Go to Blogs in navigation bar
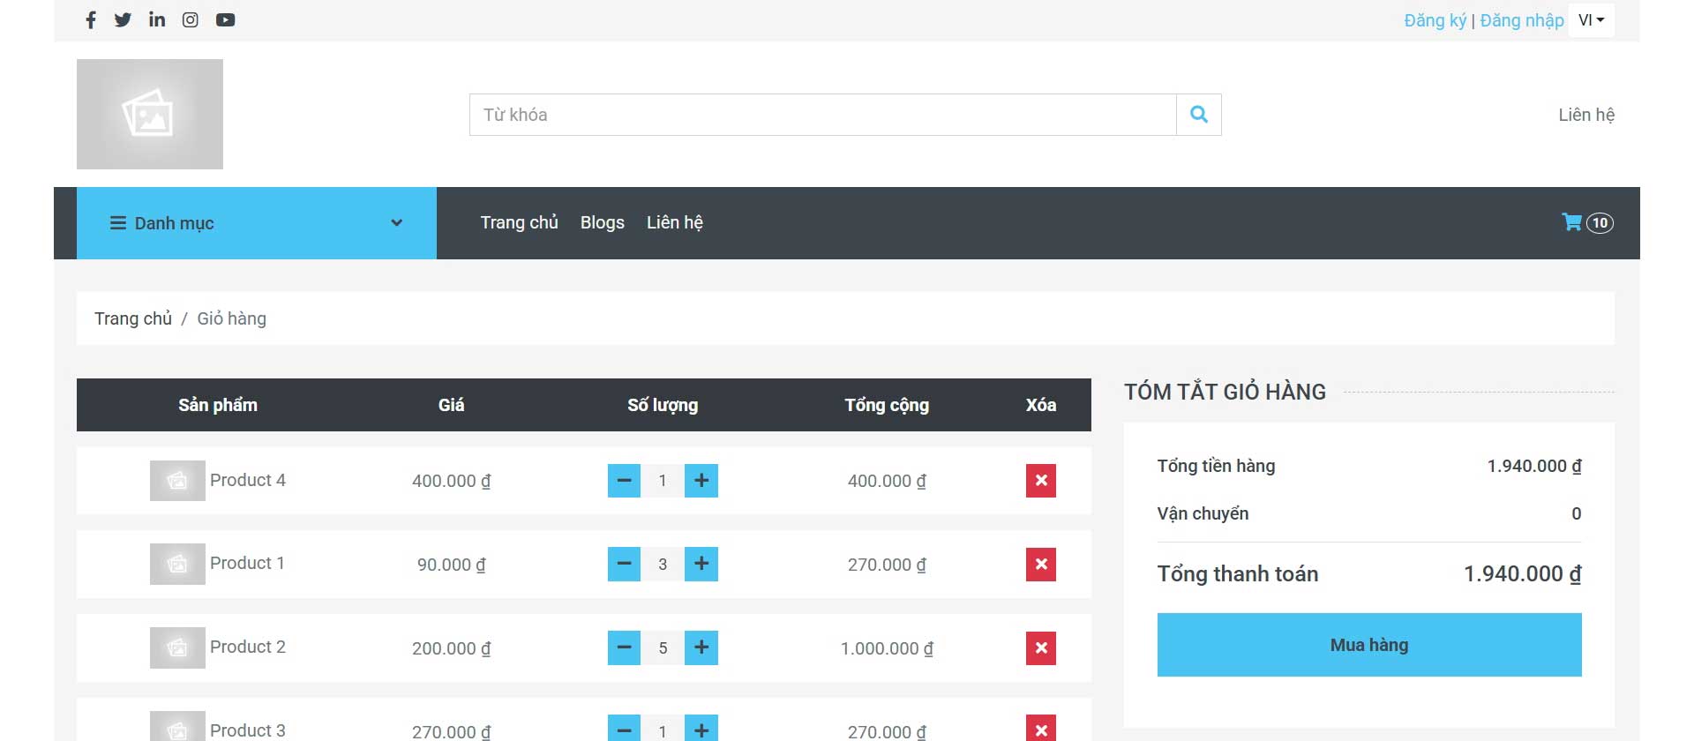 pyautogui.click(x=602, y=223)
